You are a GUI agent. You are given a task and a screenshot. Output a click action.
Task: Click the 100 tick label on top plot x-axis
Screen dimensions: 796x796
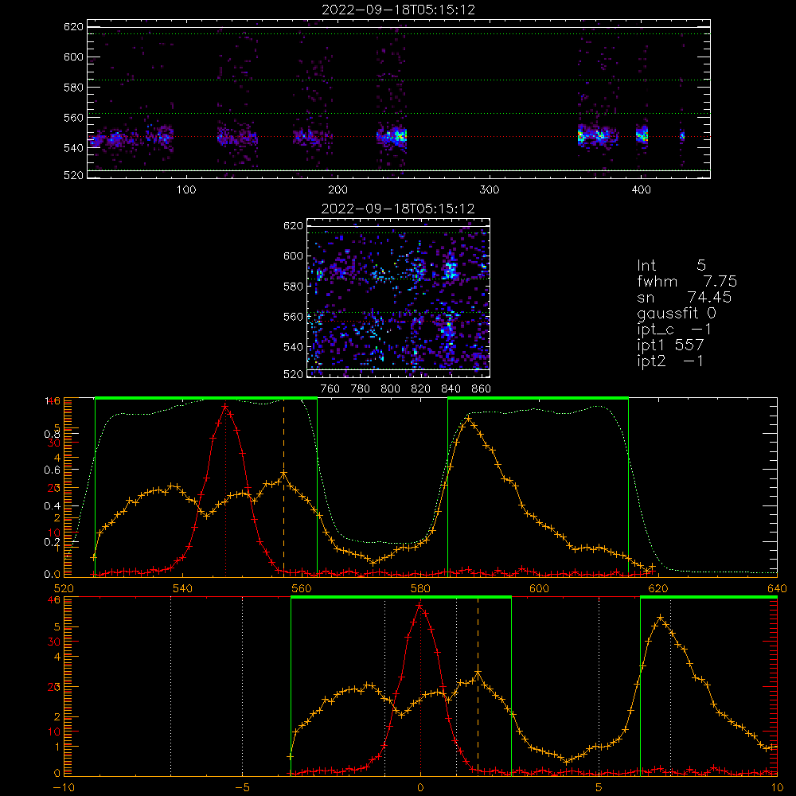coord(186,189)
